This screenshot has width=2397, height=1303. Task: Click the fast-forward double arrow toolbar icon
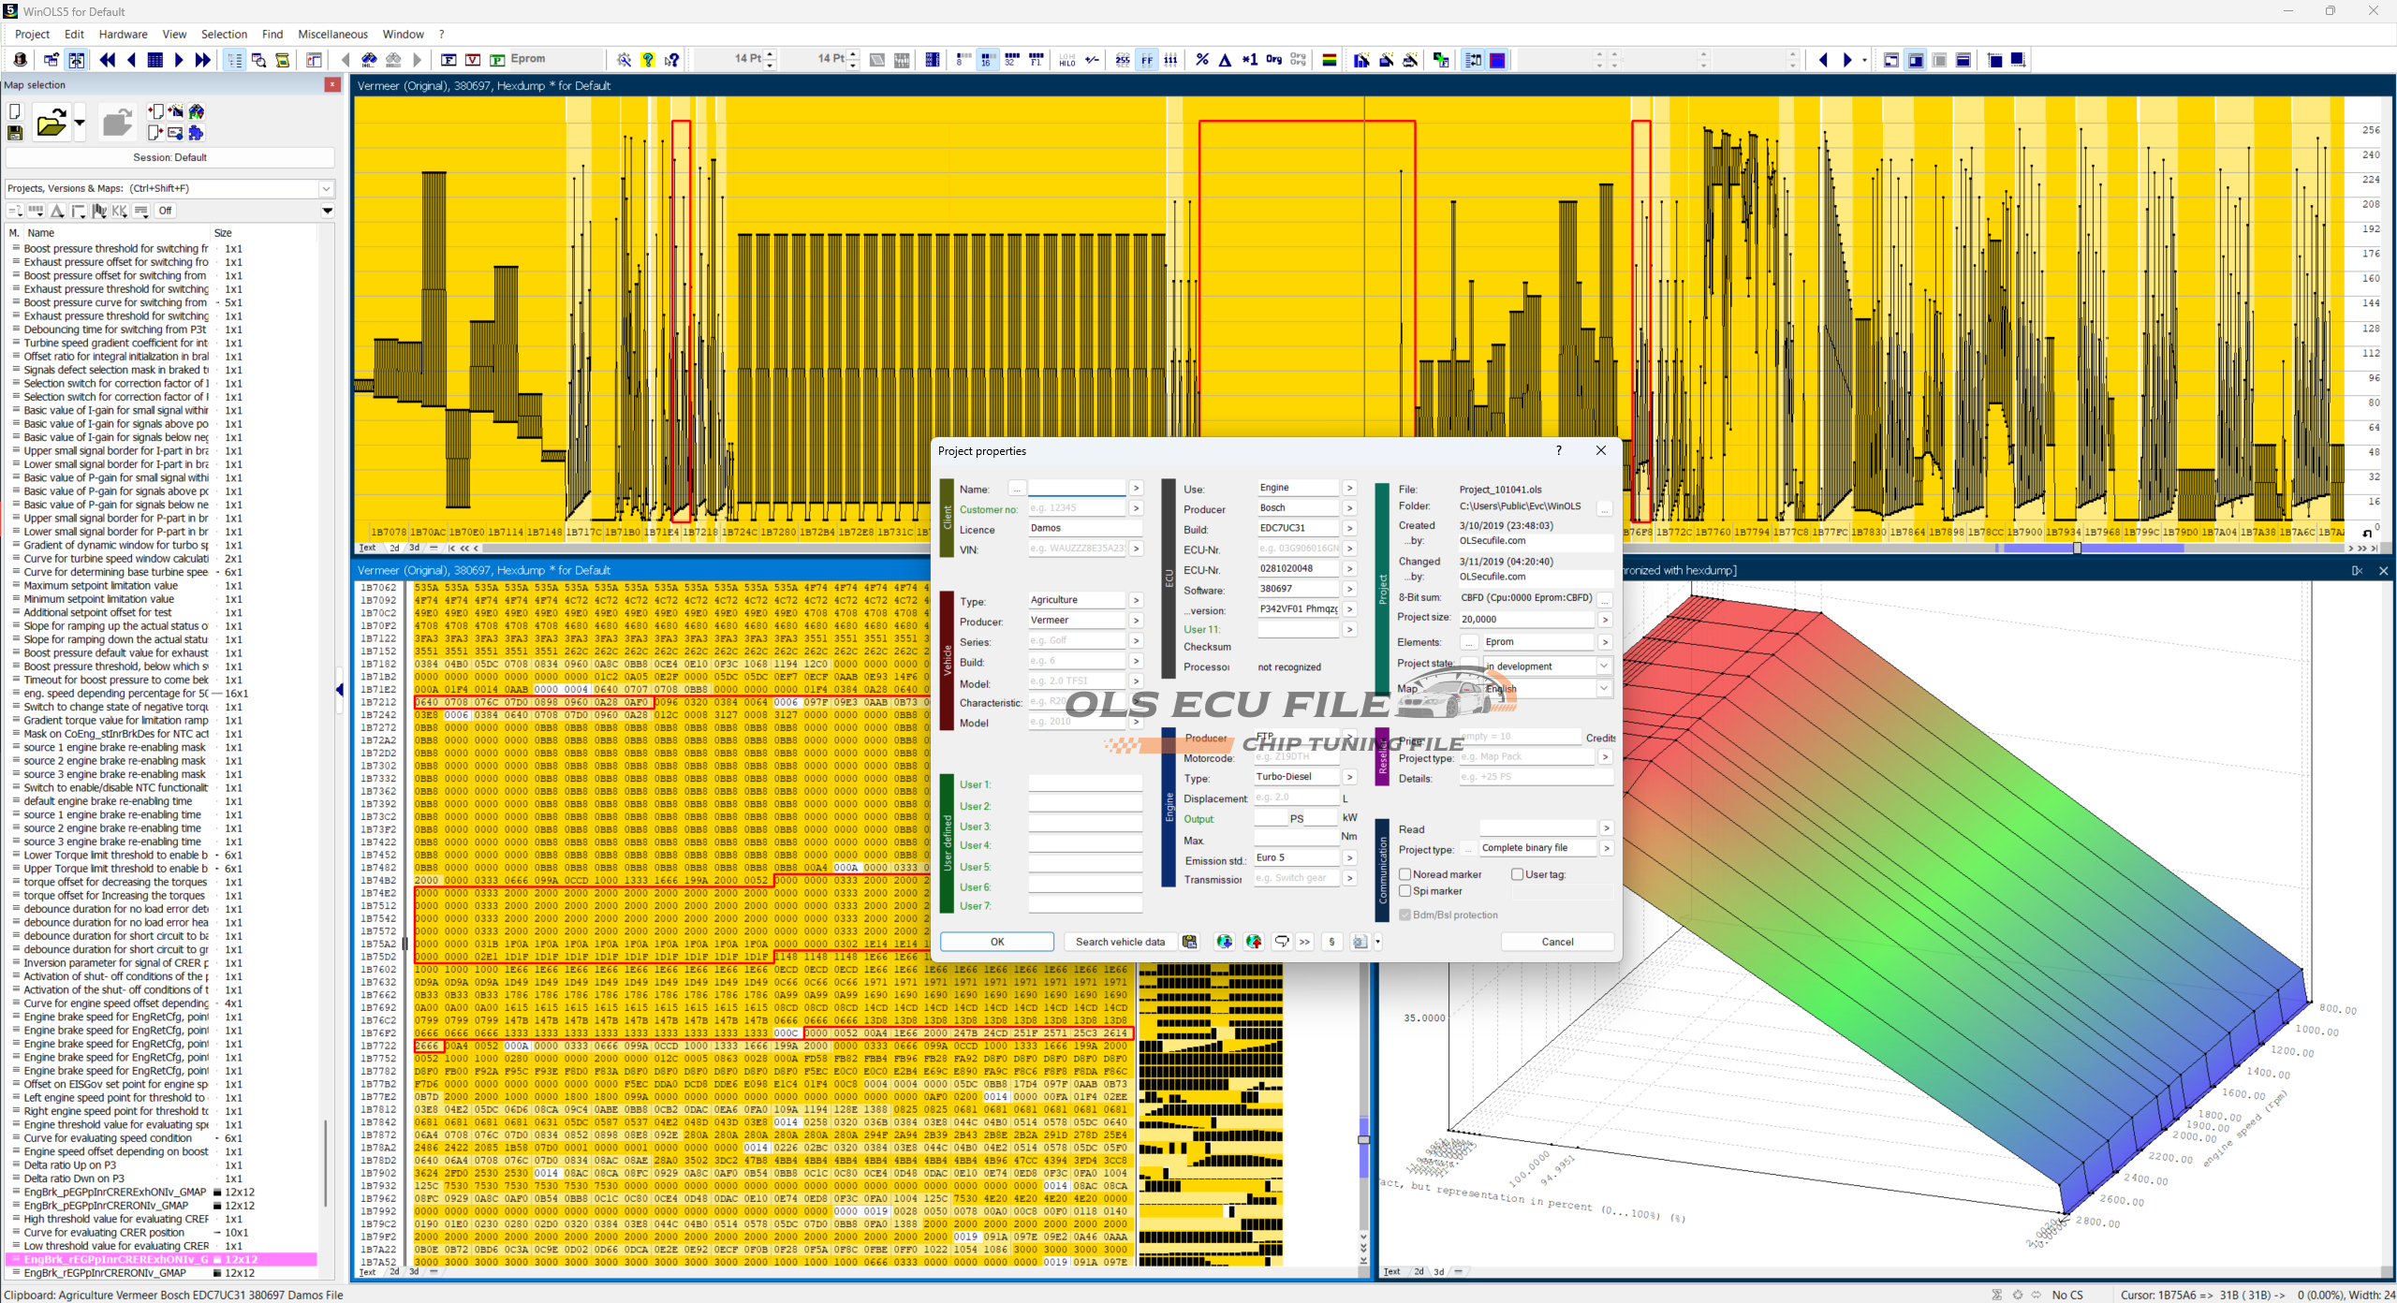[x=202, y=60]
